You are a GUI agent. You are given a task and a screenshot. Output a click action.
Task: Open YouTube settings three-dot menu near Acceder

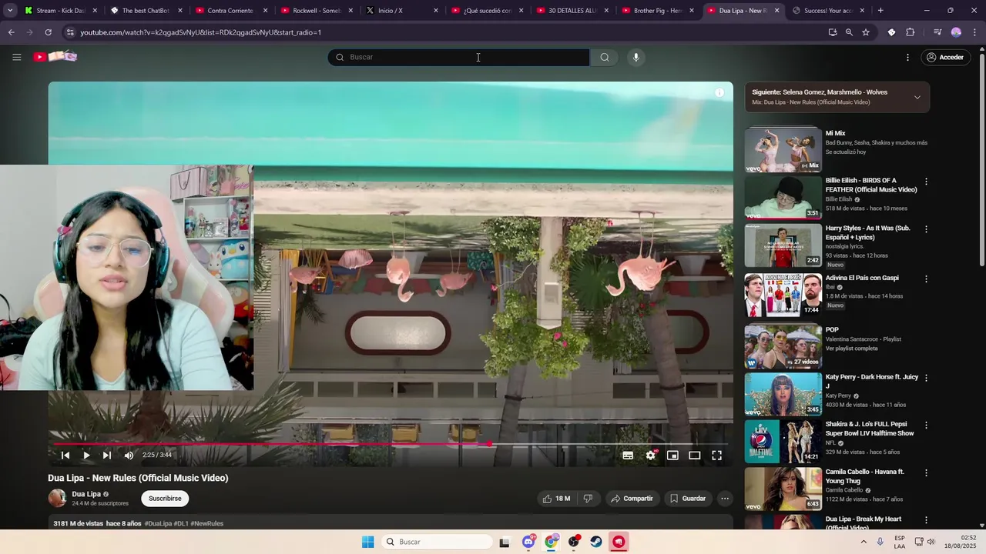(907, 57)
